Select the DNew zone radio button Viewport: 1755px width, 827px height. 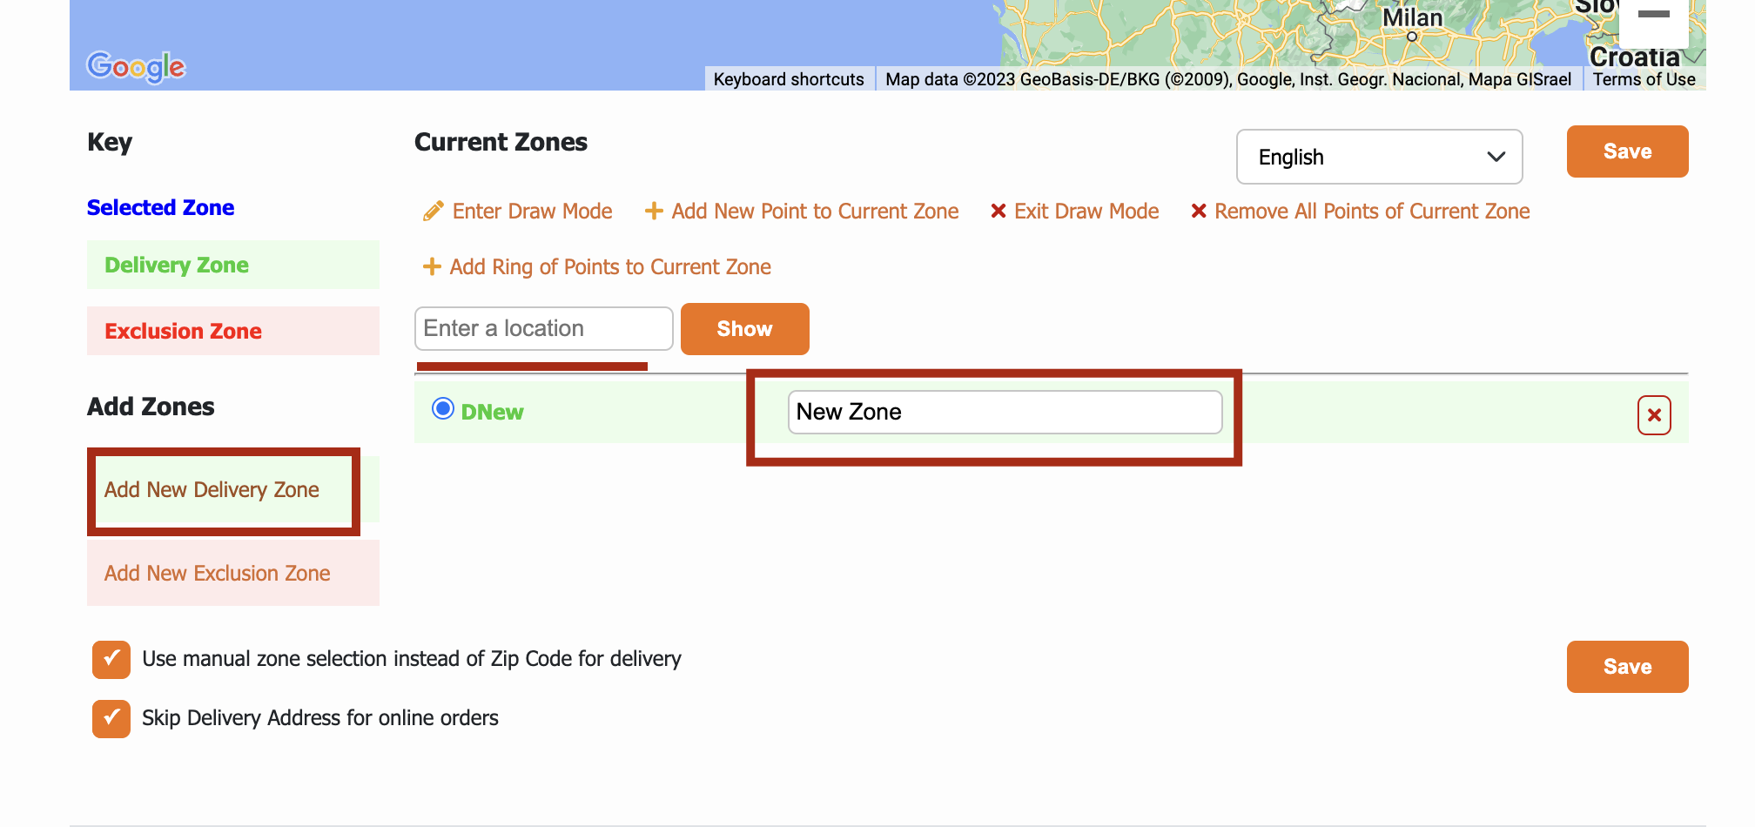[x=443, y=408]
